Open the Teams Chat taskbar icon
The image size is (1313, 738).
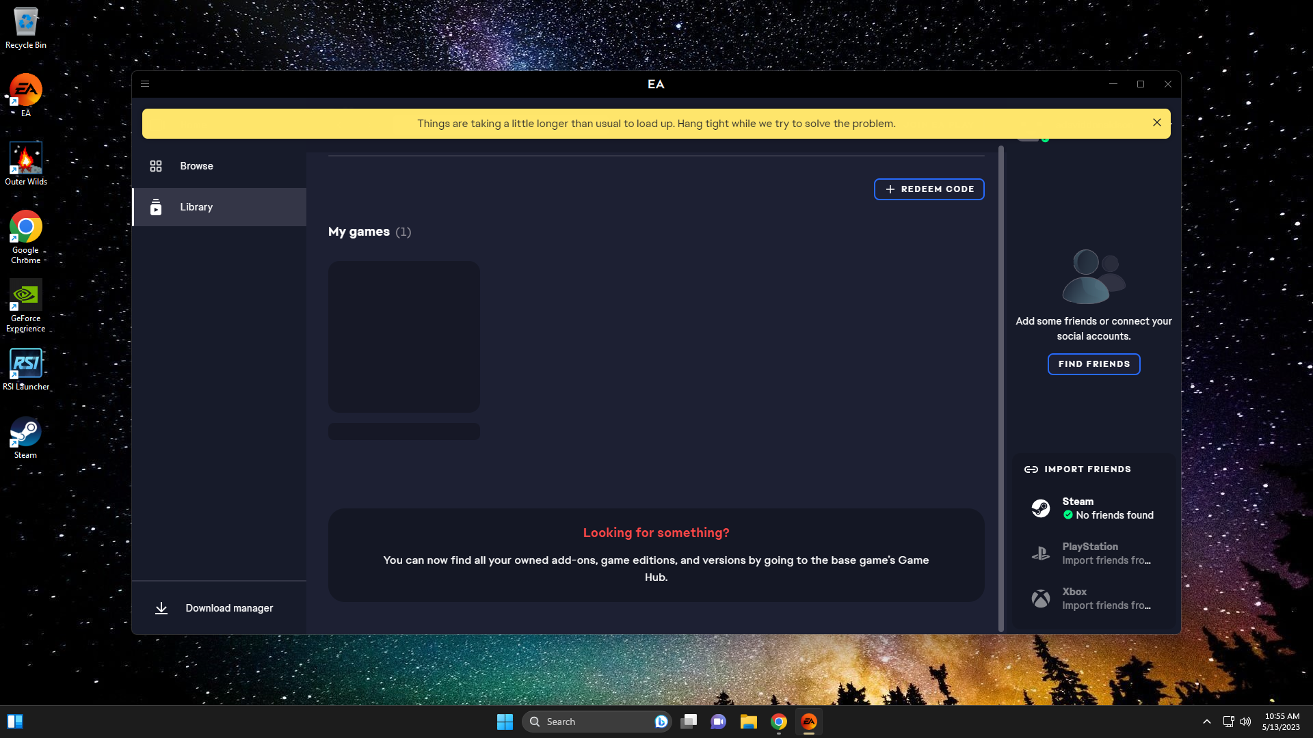tap(719, 722)
